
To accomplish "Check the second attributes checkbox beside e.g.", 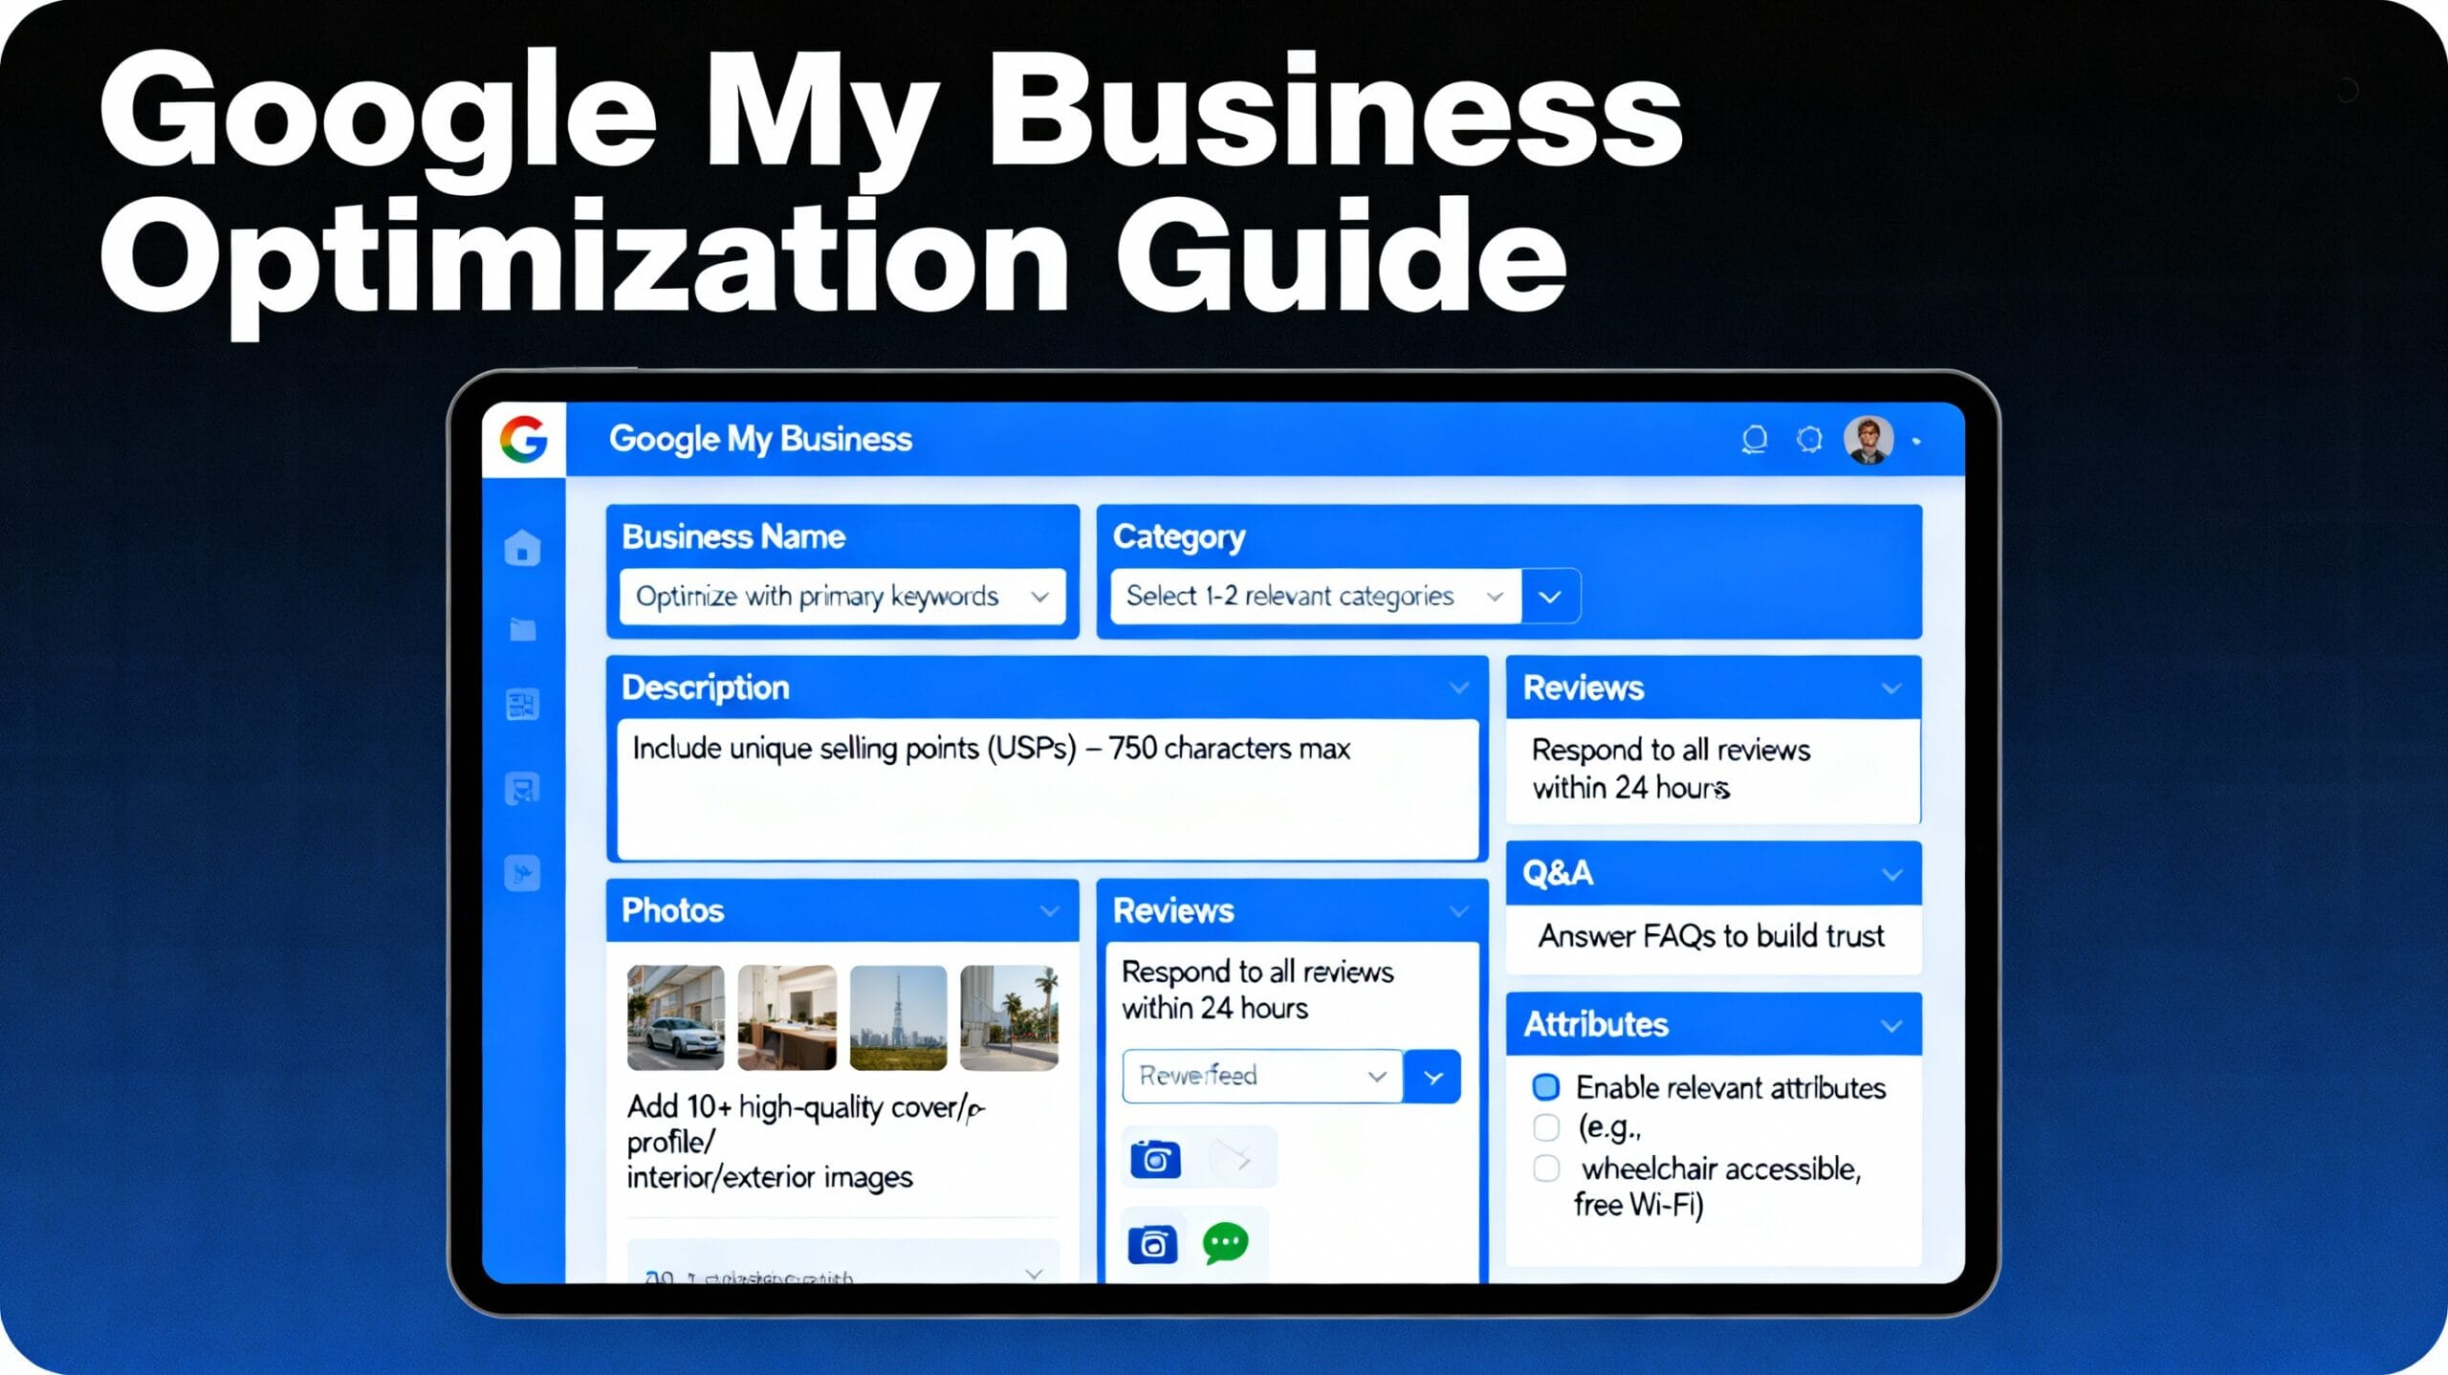I will coord(1545,1127).
